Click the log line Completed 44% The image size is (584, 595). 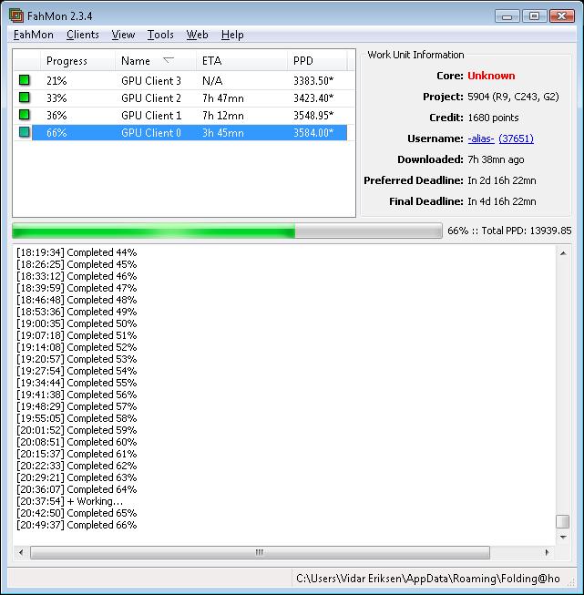point(77,252)
